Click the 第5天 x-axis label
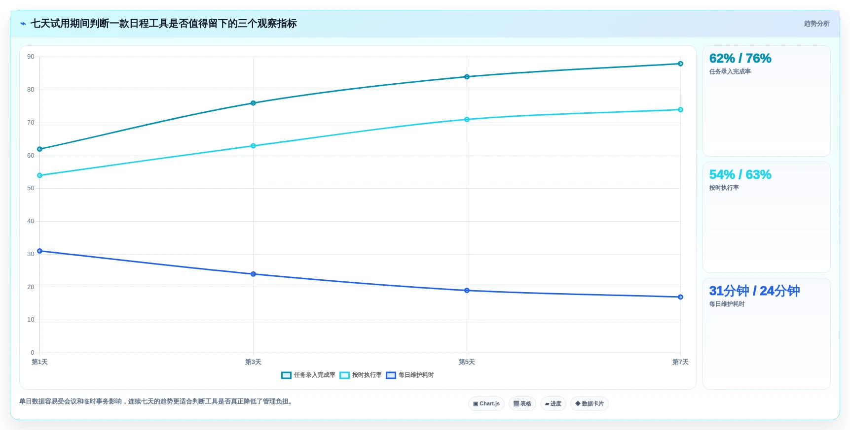The width and height of the screenshot is (850, 430). [x=467, y=362]
